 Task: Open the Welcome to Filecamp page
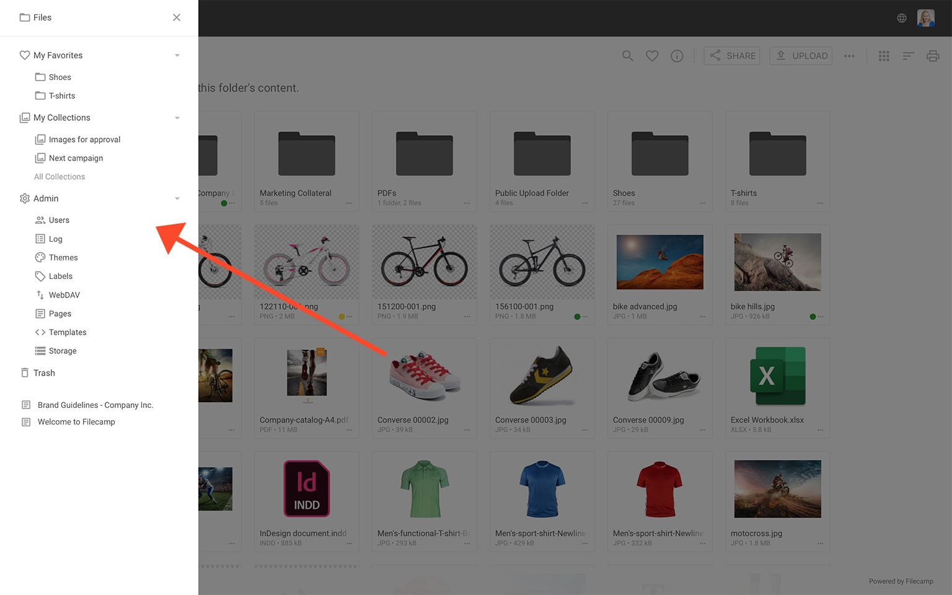tap(76, 421)
